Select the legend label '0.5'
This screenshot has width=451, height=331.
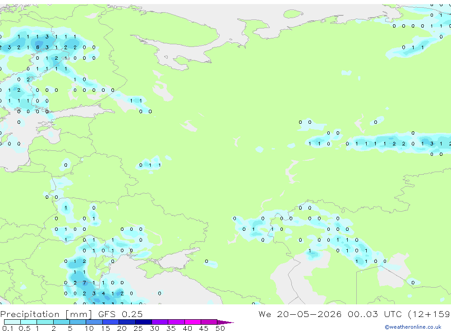24,328
